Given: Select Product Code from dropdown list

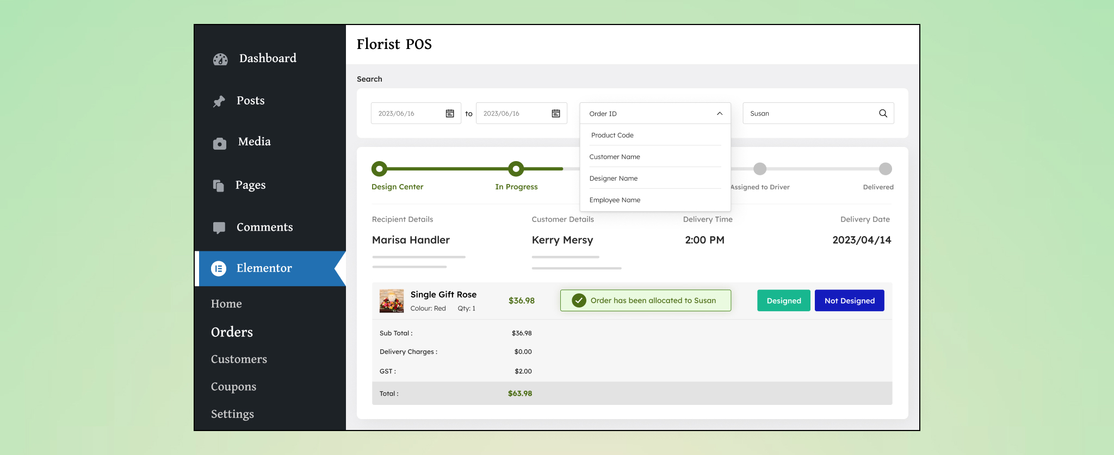Looking at the screenshot, I should click(612, 135).
